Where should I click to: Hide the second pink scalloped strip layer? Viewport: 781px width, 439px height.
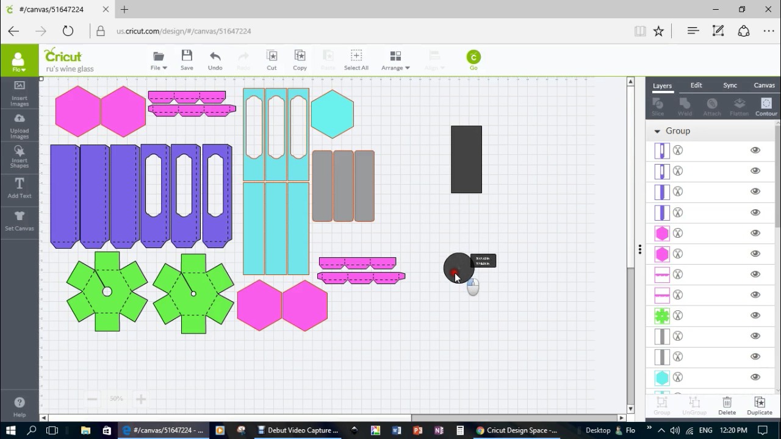click(x=755, y=294)
